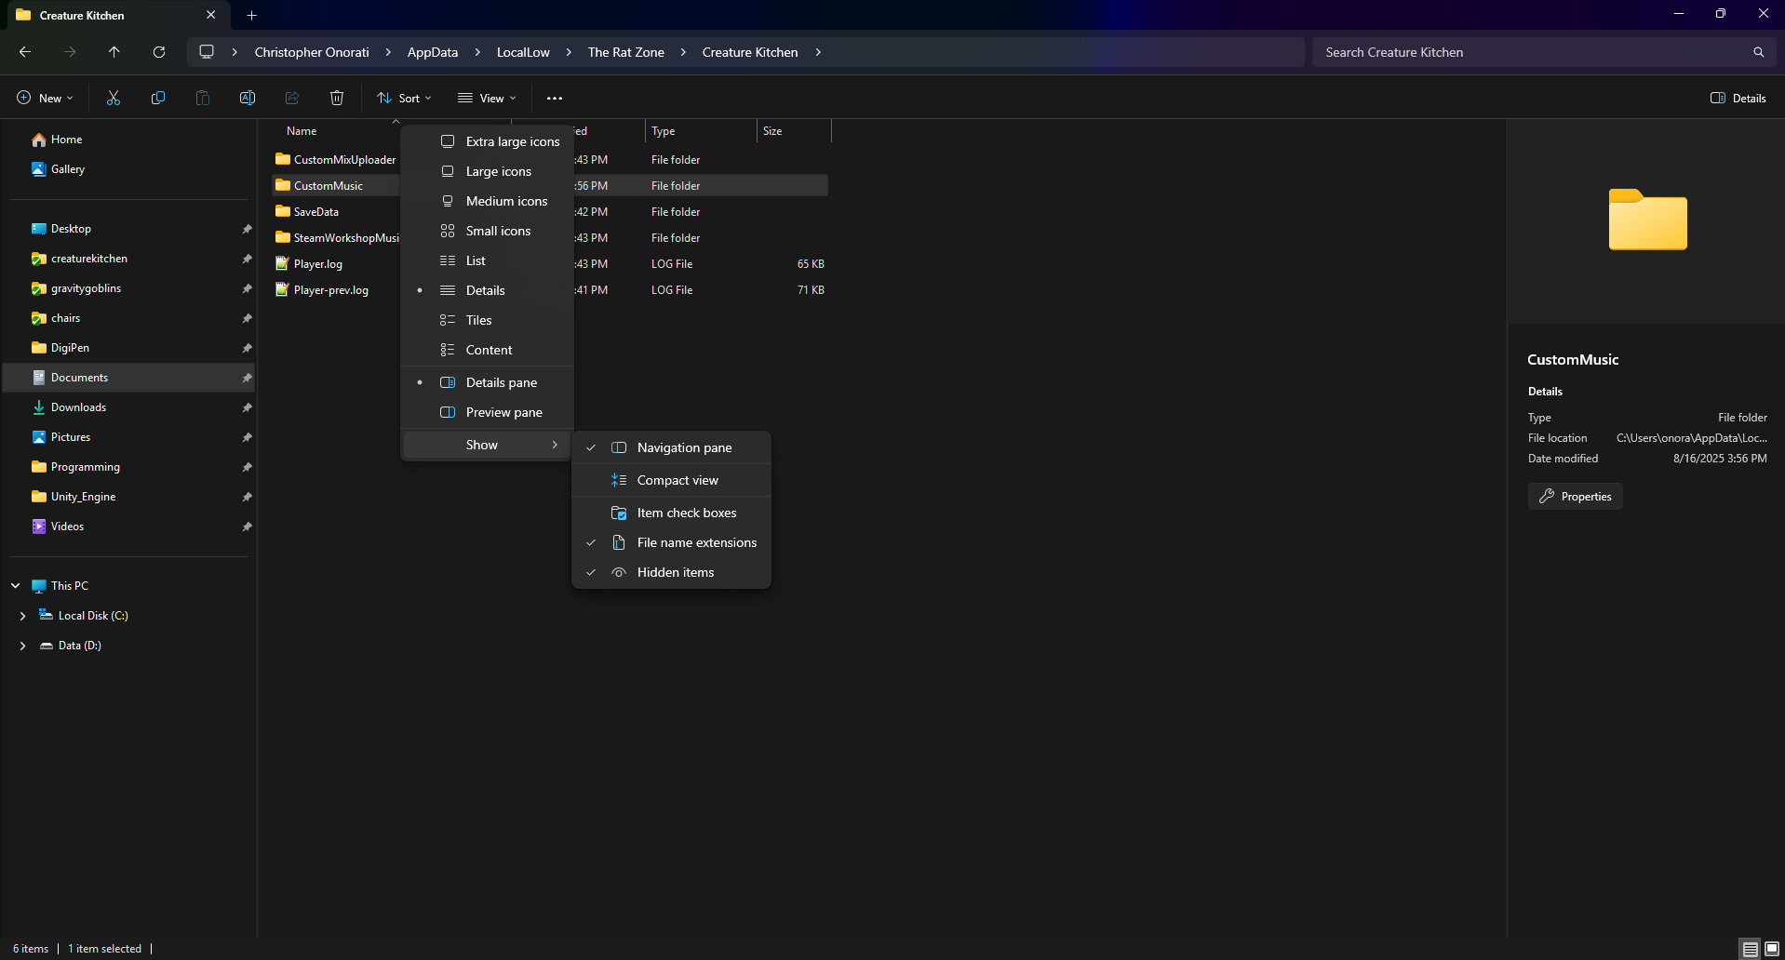Viewport: 1785px width, 960px height.
Task: Click the Copy icon in toolbar
Action: point(158,98)
